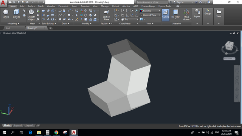Select the Erase tool in Modify
This screenshot has height=136, width=242.
[x=77, y=19]
